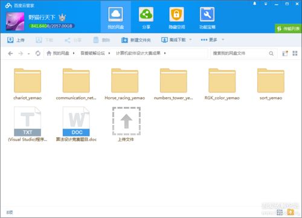Click the user avatar picture
Screen dimensions: 302x218
click(15, 21)
